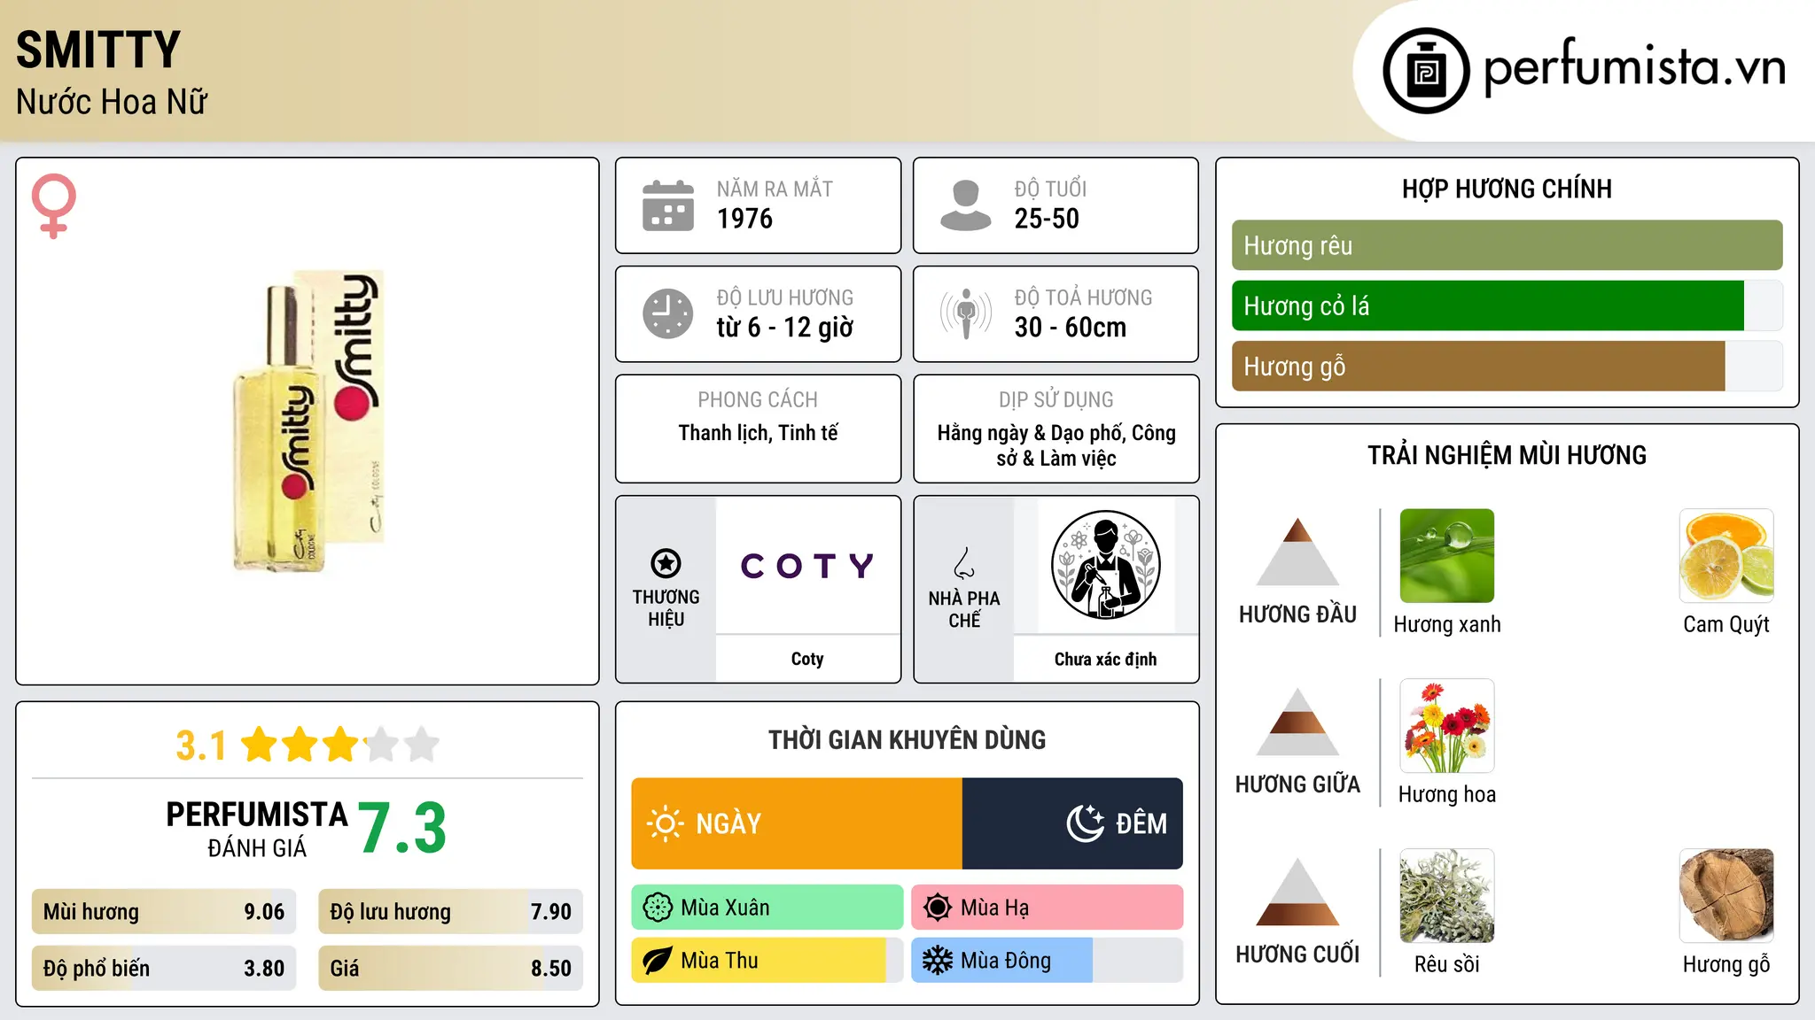The width and height of the screenshot is (1815, 1020).
Task: Select the Ngày daytime bar
Action: click(797, 823)
